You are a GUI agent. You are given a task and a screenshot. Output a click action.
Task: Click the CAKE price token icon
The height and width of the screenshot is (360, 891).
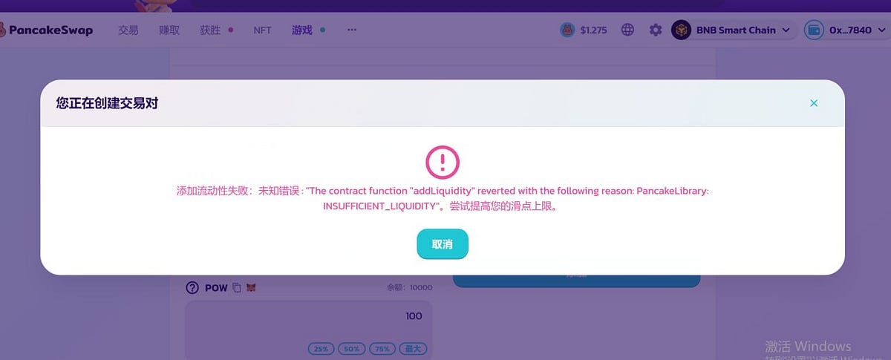[x=567, y=30]
